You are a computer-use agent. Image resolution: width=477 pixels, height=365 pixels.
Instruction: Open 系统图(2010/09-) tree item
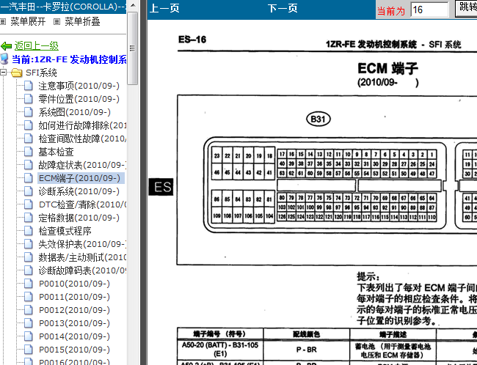coord(75,112)
